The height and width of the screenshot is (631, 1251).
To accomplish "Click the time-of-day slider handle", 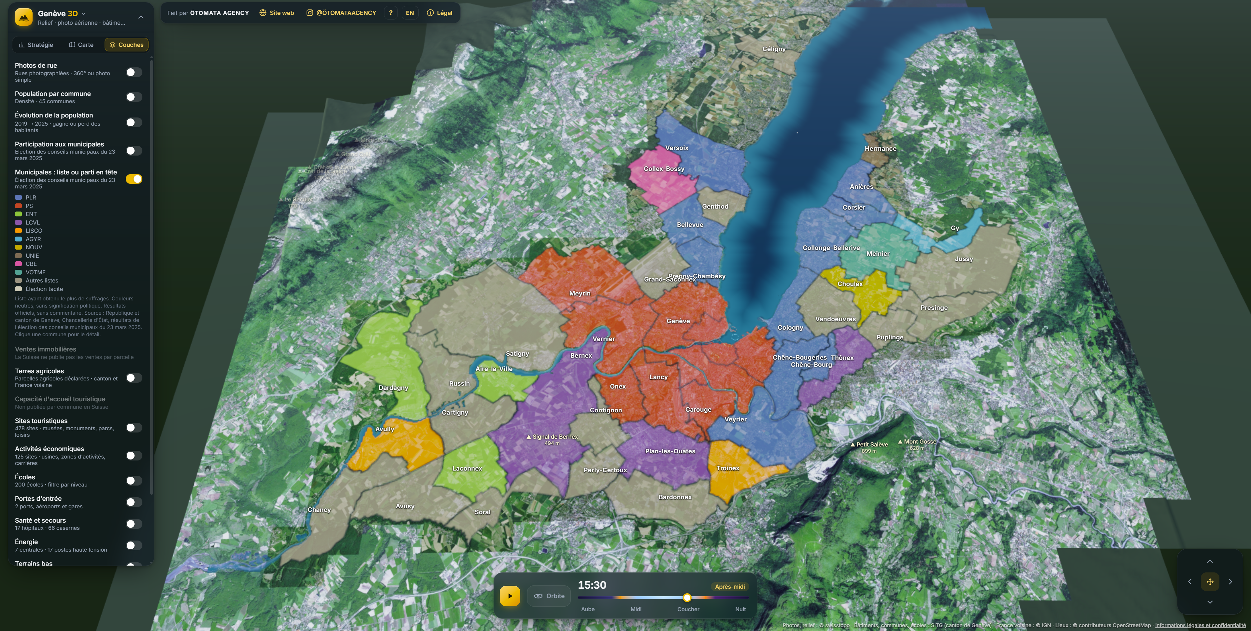I will click(687, 597).
